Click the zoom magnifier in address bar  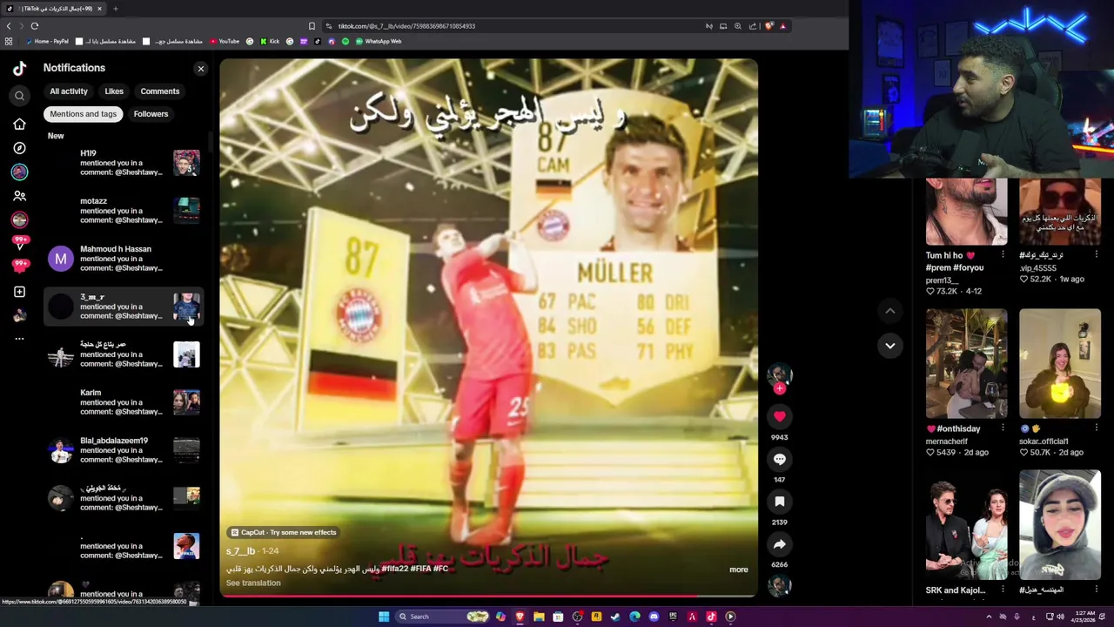pos(737,26)
